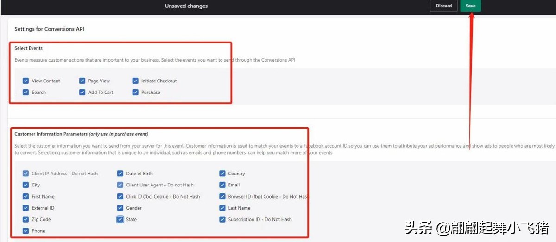Uncheck the Add To Cart checkbox
The width and height of the screenshot is (556, 242).
point(82,93)
